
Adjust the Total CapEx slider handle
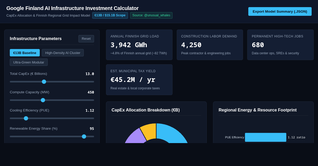(x=44, y=82)
